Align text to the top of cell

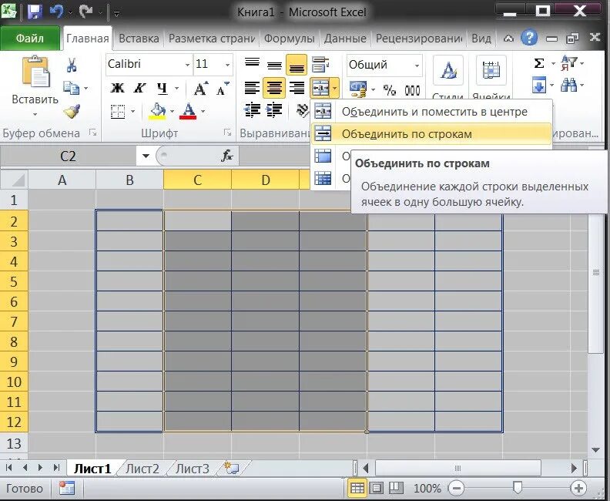click(x=252, y=65)
